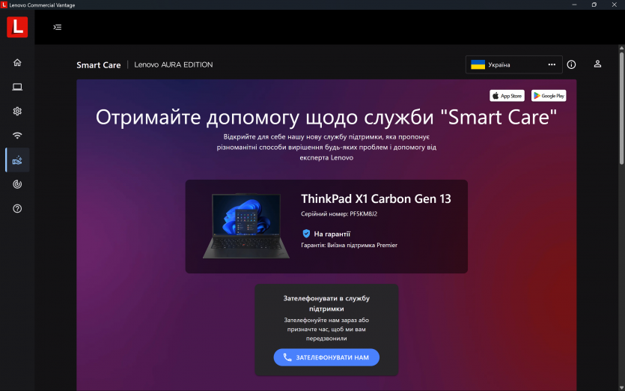Open the Device laptop icon in sidebar
625x391 pixels.
[17, 87]
